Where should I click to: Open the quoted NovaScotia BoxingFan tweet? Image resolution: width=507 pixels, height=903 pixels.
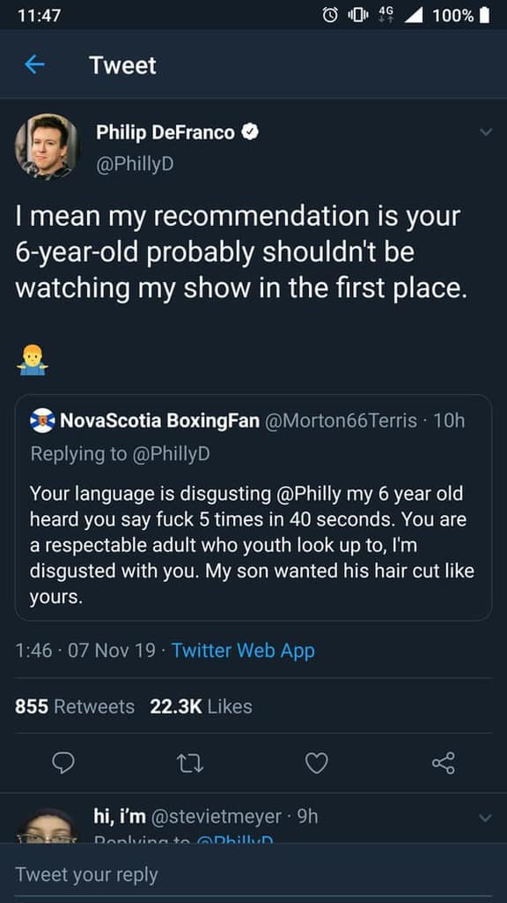click(253, 507)
